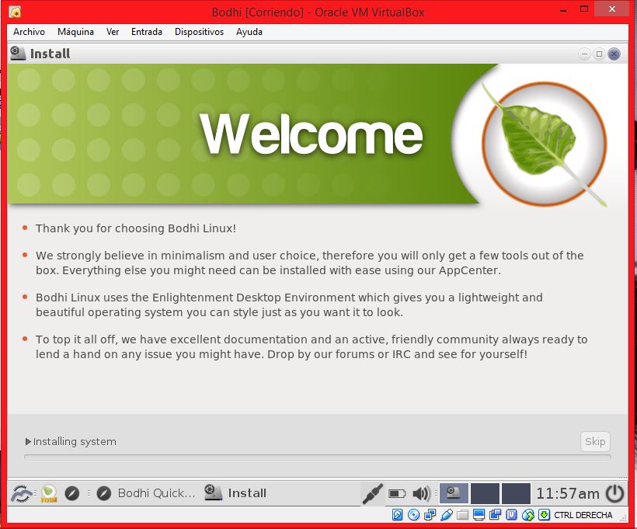
Task: Mute sound via the speaker volume icon
Action: [421, 493]
